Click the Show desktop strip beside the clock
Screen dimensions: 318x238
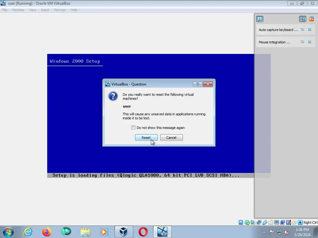(316, 232)
